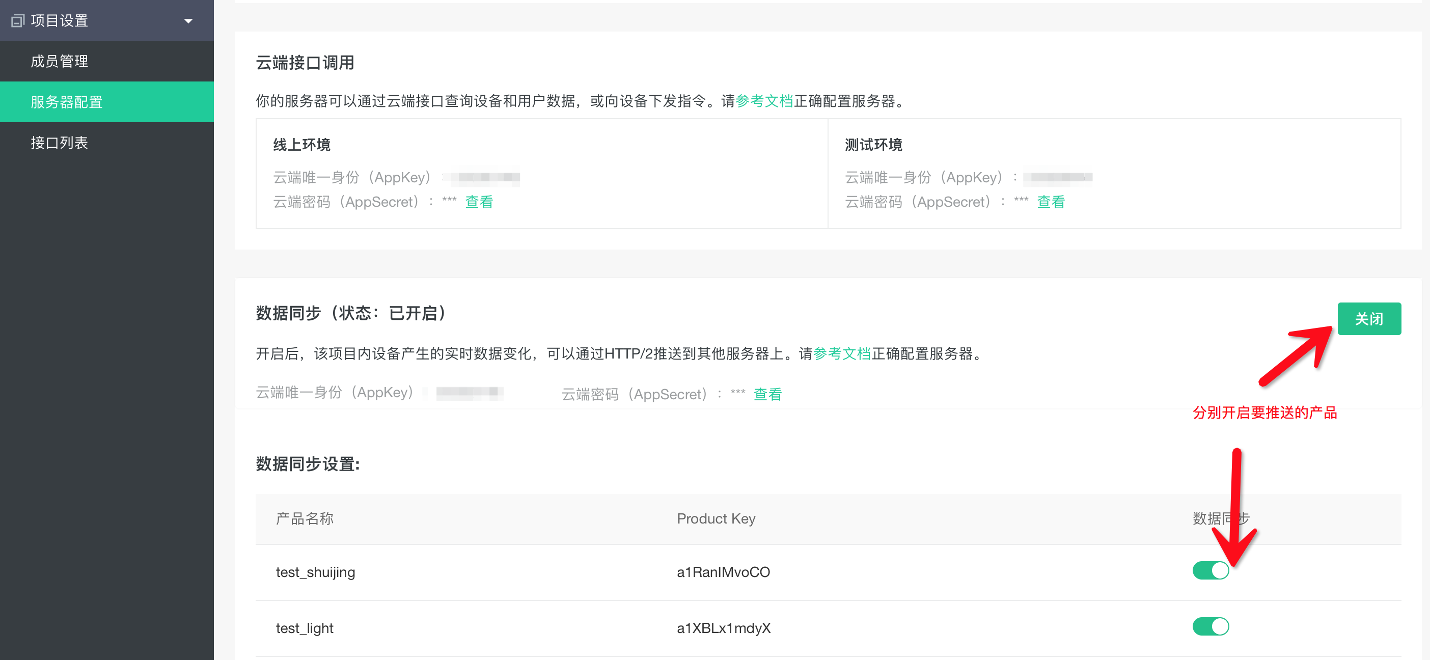
Task: Toggle data sync for test_light
Action: (x=1210, y=627)
